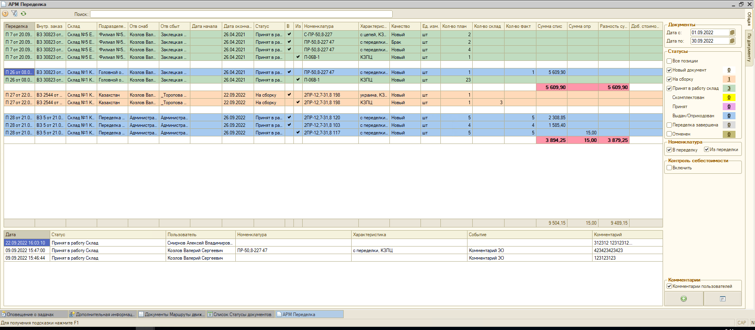Click the 'CAP' indicator in status bar
Screen dimensions: 755x330
click(741, 323)
